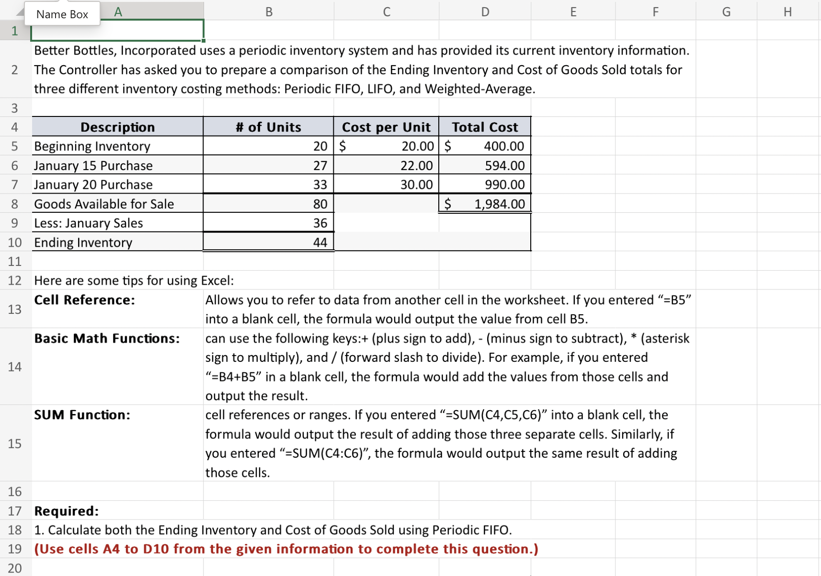The height and width of the screenshot is (576, 821).
Task: Select the row 1 header
Action: point(15,31)
